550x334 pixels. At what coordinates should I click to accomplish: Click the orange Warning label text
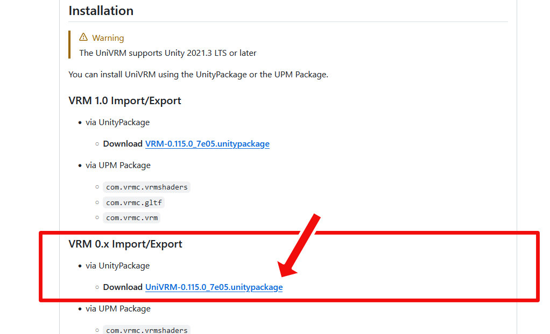[x=108, y=38]
